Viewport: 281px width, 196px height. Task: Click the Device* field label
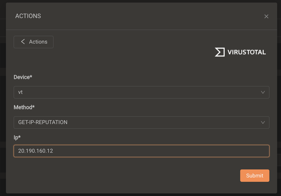tap(23, 77)
